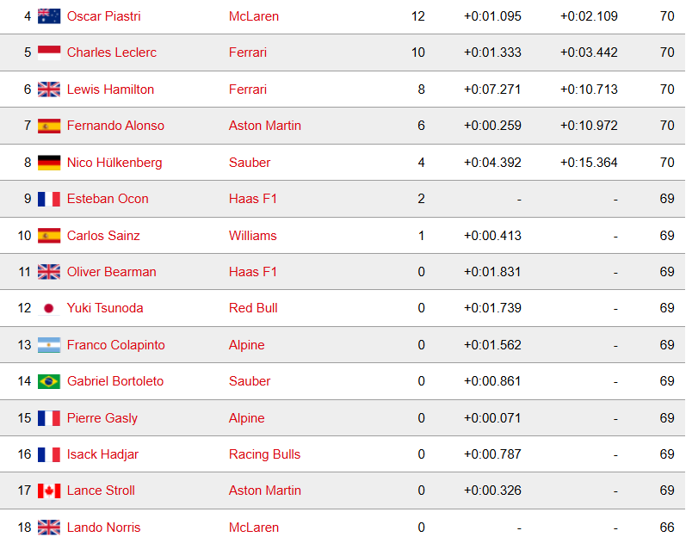Click the Brazilian flag next to Gabriel Bortoleto

point(49,381)
